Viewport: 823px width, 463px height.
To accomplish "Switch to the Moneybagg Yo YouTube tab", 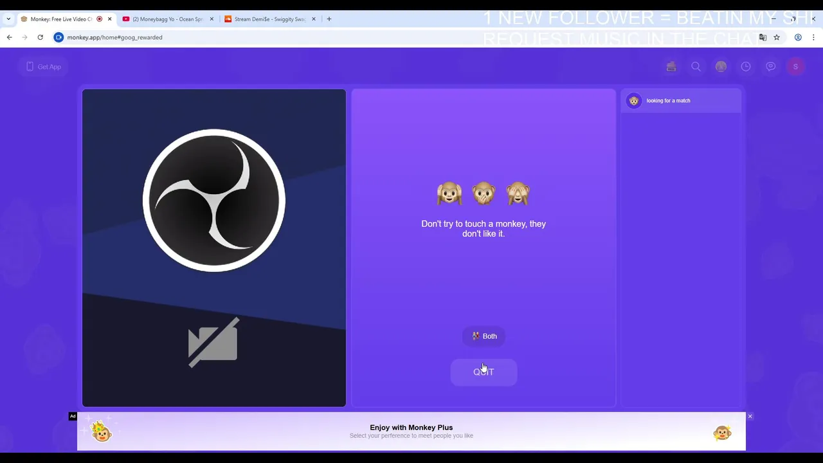I will pyautogui.click(x=168, y=19).
